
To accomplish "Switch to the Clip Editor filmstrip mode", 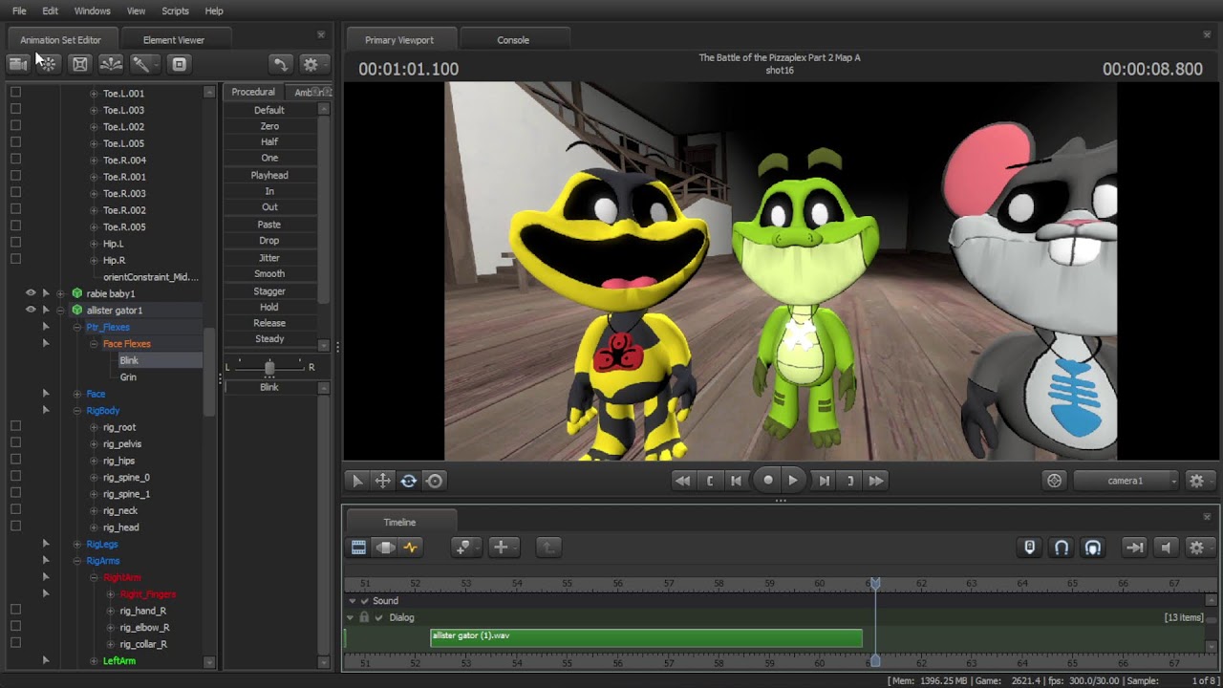I will 358,548.
